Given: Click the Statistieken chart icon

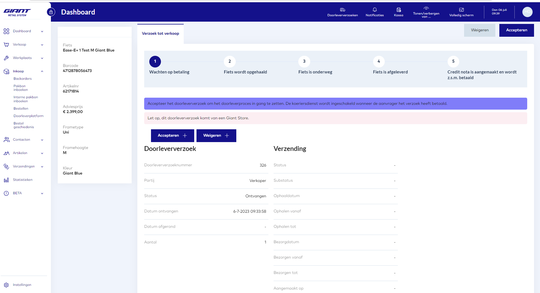Looking at the screenshot, I should pos(6,180).
